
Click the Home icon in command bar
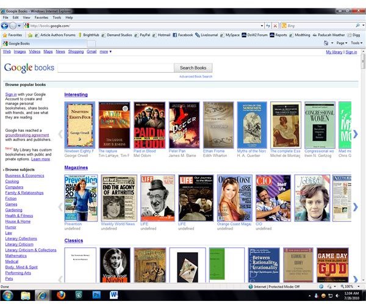pyautogui.click(x=326, y=43)
